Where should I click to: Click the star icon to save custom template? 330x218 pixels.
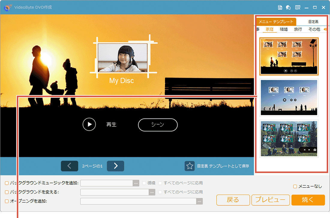click(190, 166)
